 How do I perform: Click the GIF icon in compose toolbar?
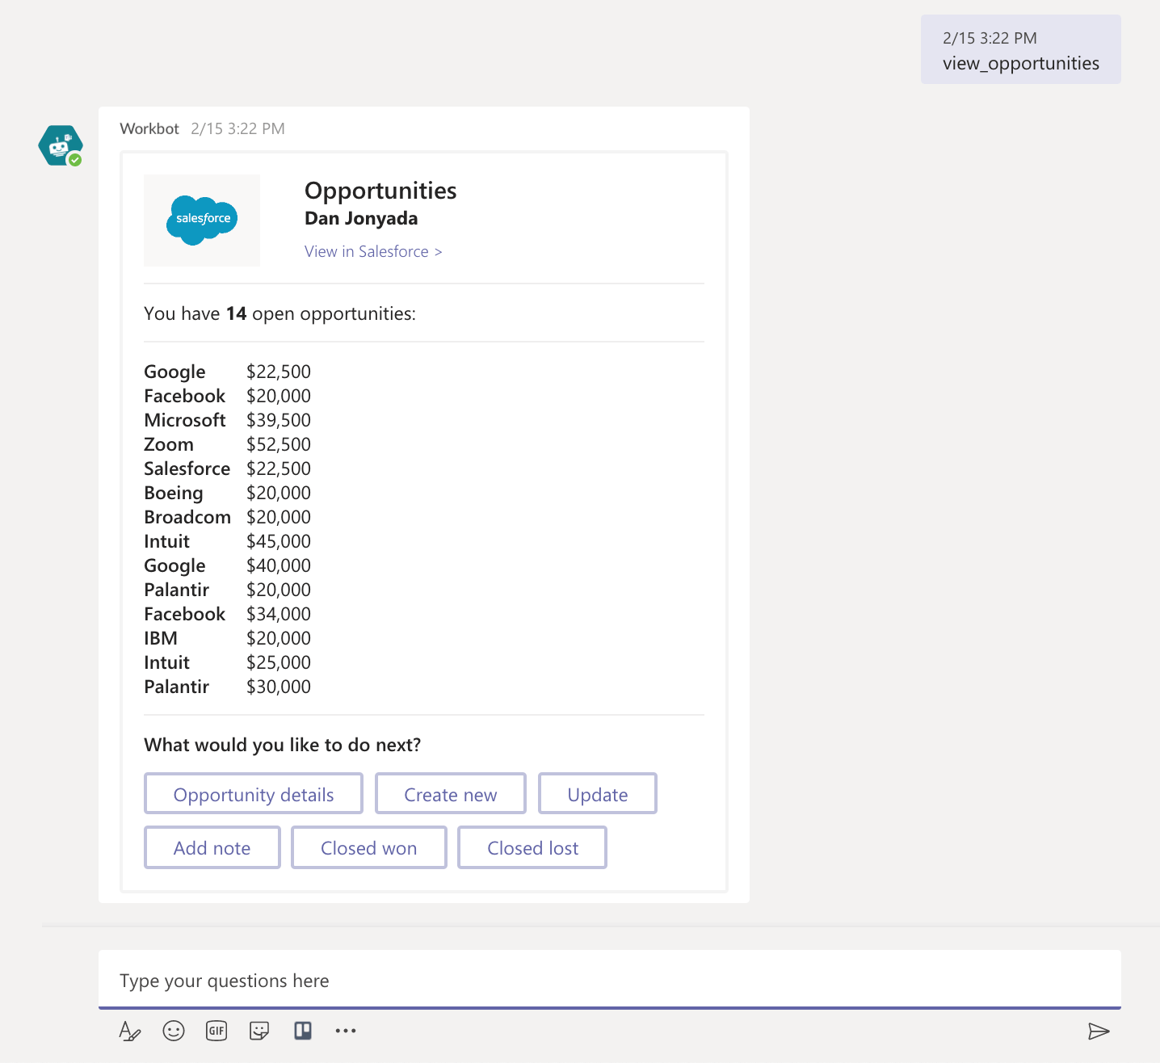tap(216, 1031)
